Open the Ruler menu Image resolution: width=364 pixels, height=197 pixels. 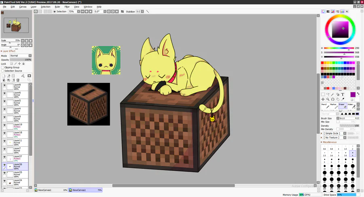click(x=57, y=7)
